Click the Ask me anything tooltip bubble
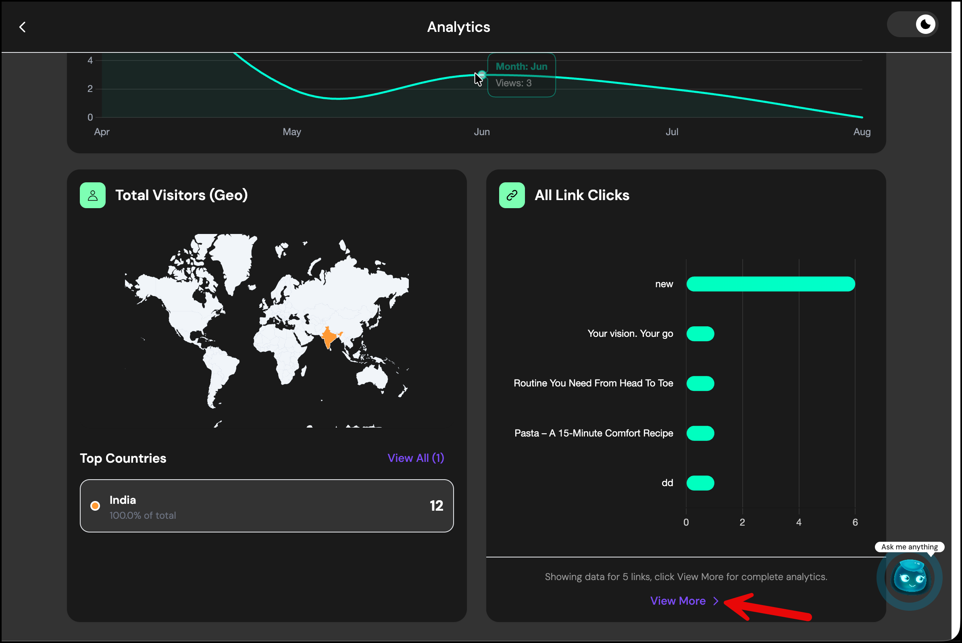The width and height of the screenshot is (962, 643). [909, 547]
